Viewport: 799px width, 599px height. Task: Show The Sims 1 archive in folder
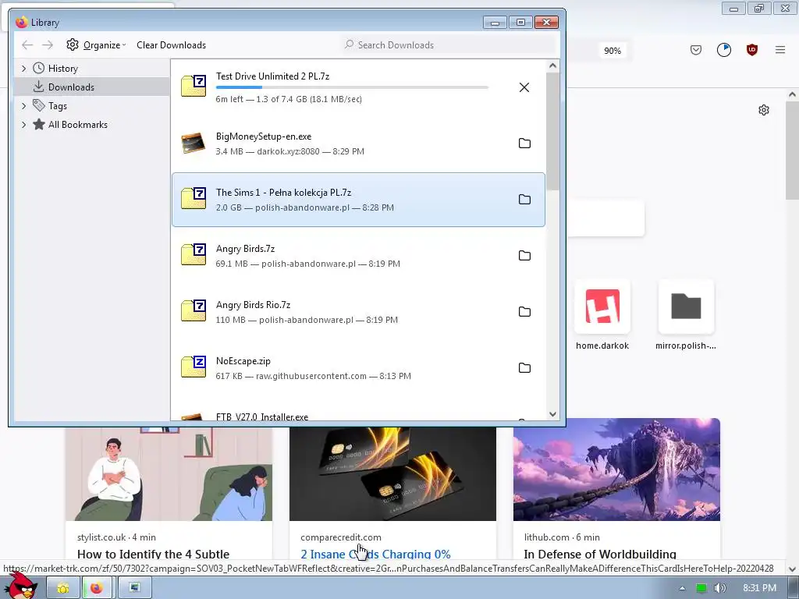(x=524, y=199)
